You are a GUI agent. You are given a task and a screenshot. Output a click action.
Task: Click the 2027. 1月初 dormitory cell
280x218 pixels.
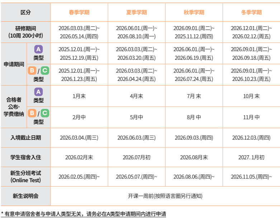251,157
